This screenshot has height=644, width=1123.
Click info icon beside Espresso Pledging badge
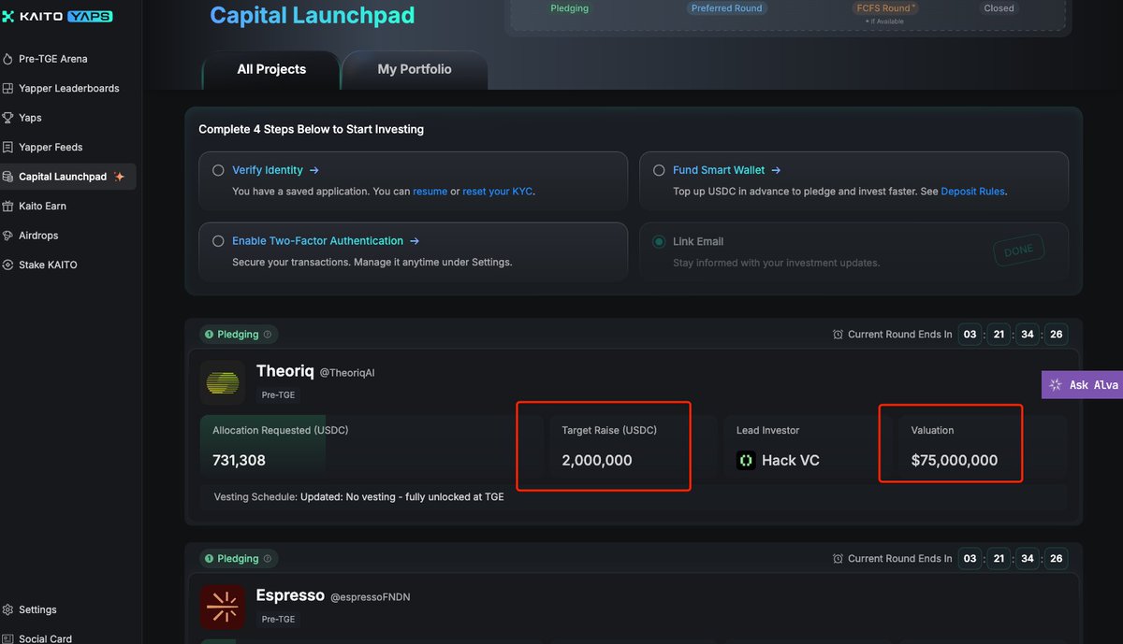[x=268, y=559]
